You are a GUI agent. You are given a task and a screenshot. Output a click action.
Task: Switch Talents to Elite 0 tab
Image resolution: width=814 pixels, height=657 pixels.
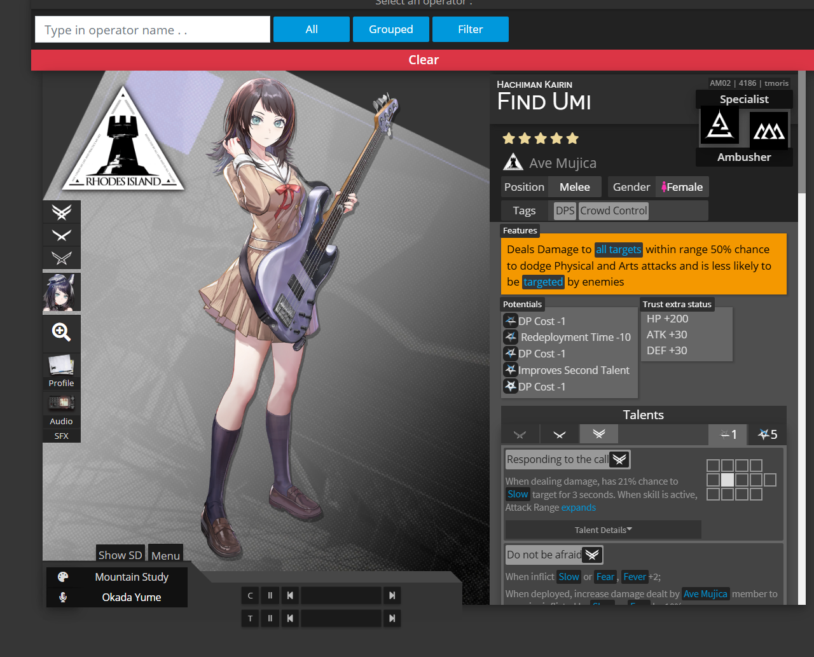[x=520, y=434]
